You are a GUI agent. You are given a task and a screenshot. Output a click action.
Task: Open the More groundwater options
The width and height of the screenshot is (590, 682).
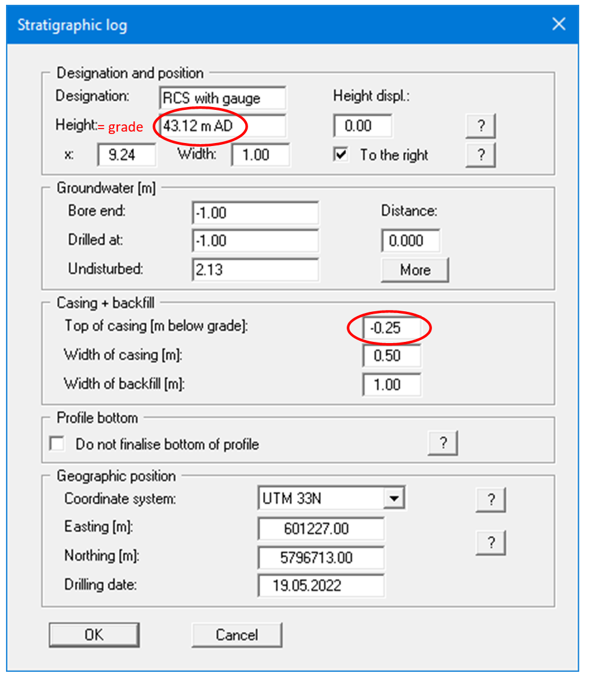point(415,270)
